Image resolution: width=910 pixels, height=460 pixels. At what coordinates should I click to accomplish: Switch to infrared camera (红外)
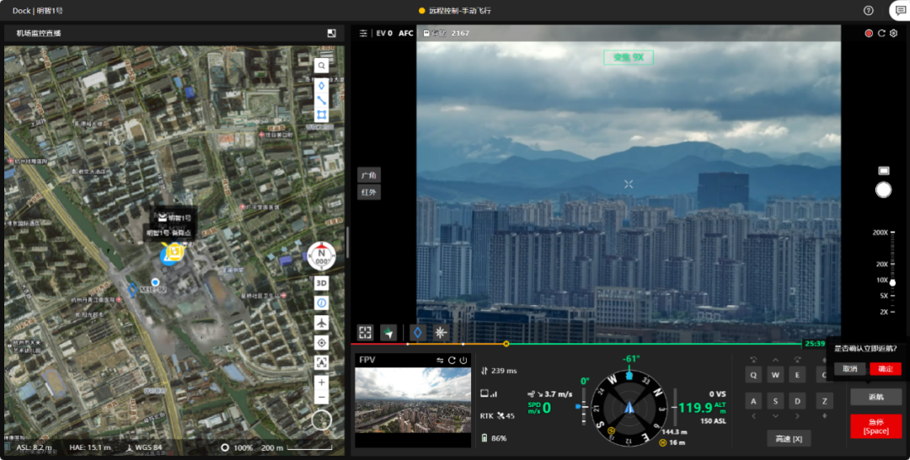[x=369, y=193]
